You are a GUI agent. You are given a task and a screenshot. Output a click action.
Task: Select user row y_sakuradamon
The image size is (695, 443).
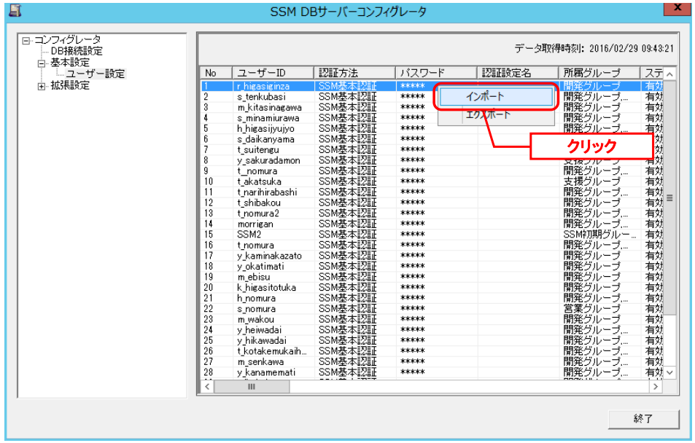432,160
